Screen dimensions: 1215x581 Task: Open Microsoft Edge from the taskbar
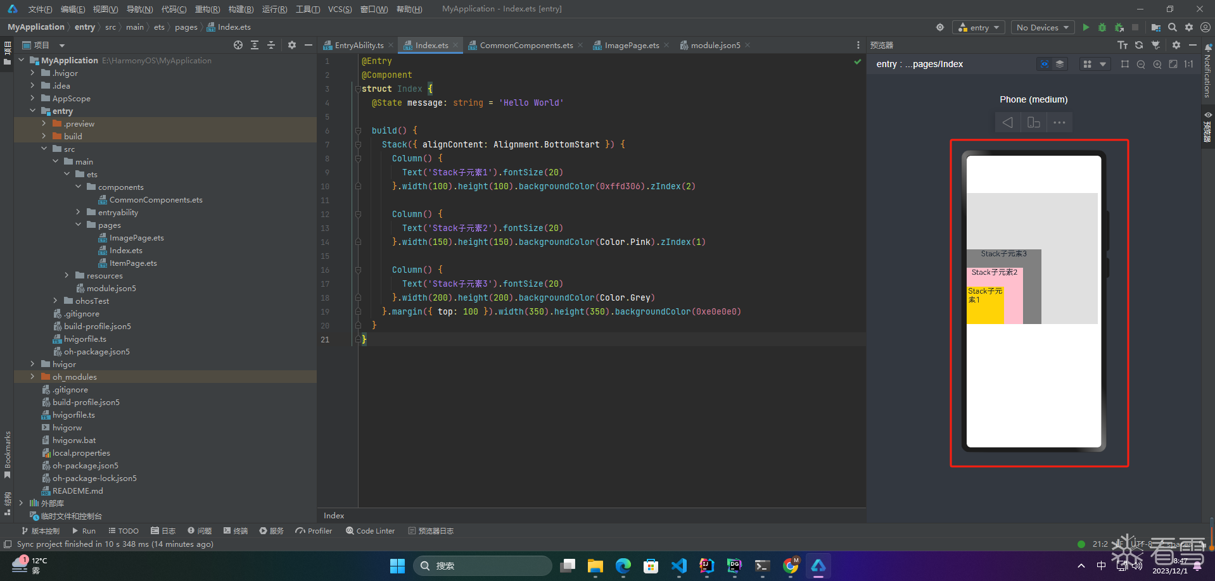[x=623, y=566]
